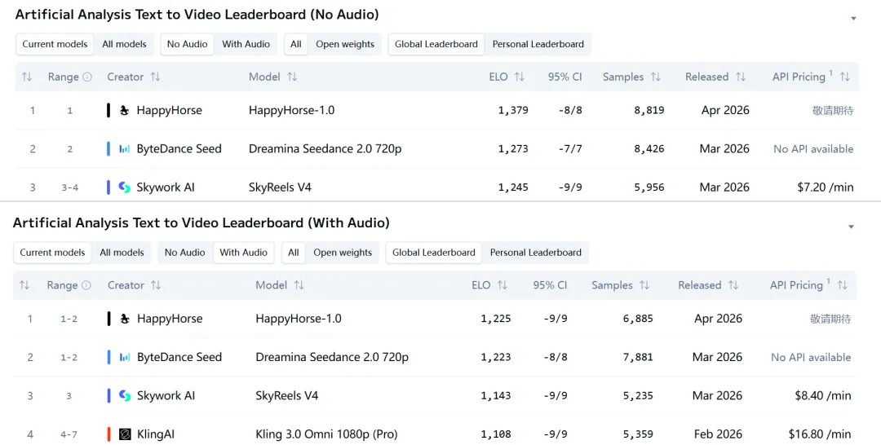Sort by API Pricing in No Audio leaderboard
This screenshot has width=881, height=445.
[x=844, y=77]
